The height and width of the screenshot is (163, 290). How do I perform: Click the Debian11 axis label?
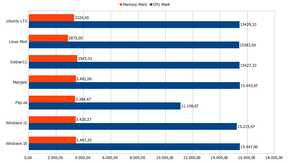click(x=19, y=62)
